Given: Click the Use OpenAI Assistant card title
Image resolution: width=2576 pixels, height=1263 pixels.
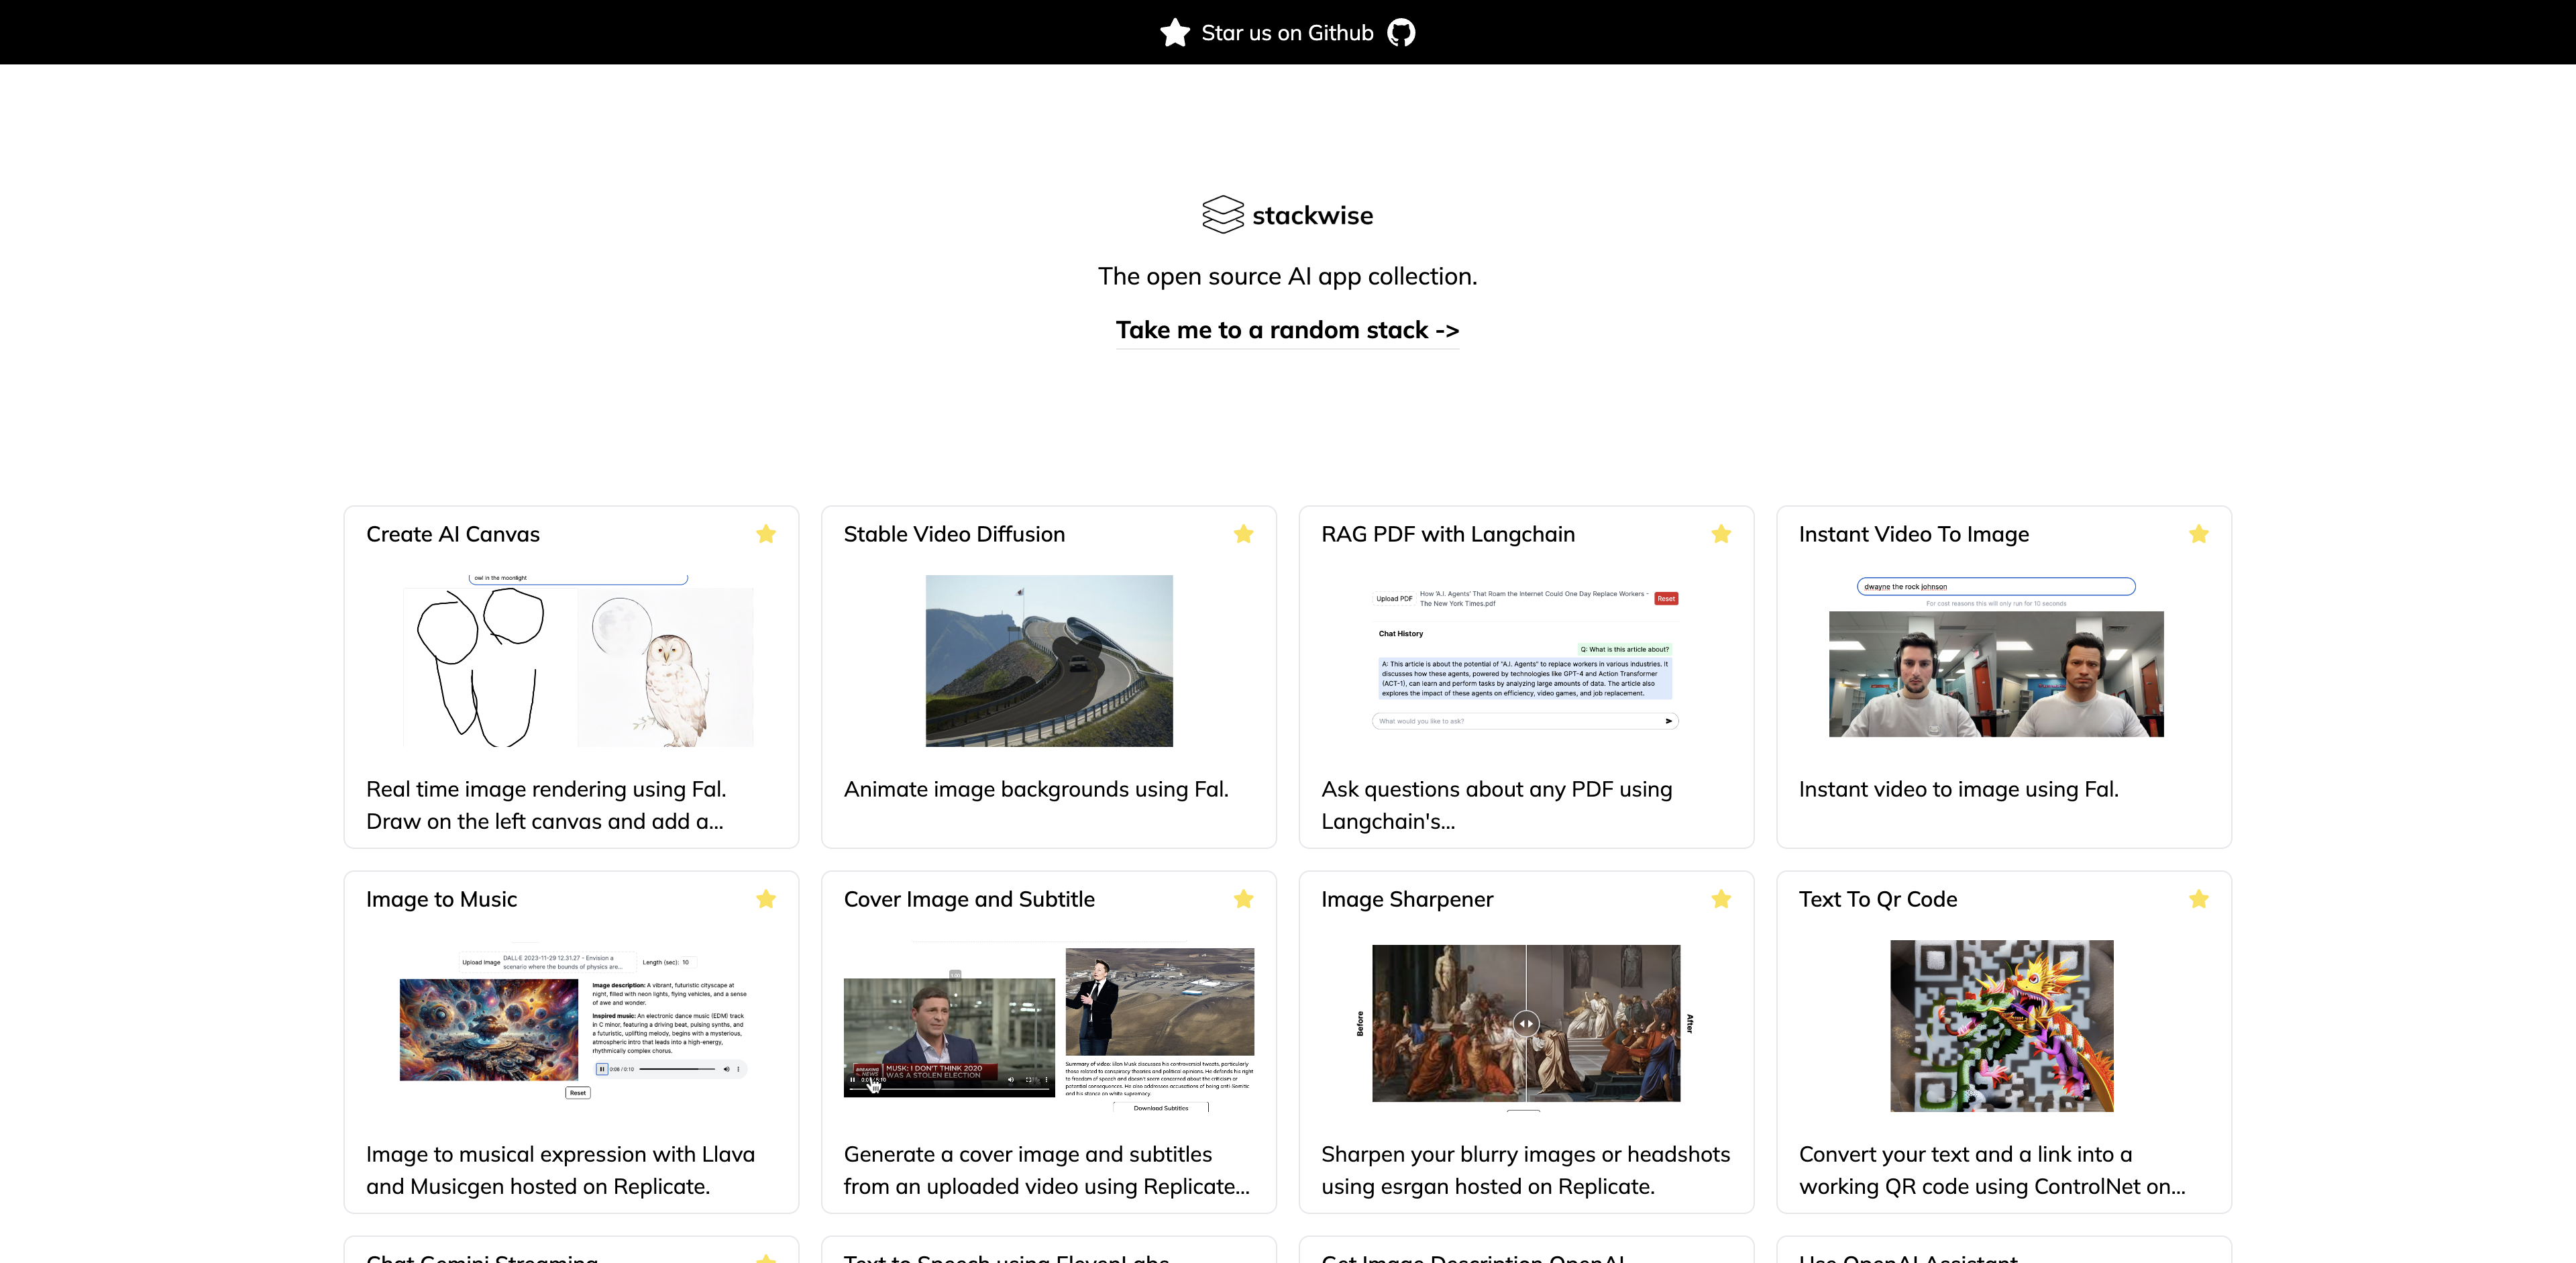Looking at the screenshot, I should 1908,1257.
